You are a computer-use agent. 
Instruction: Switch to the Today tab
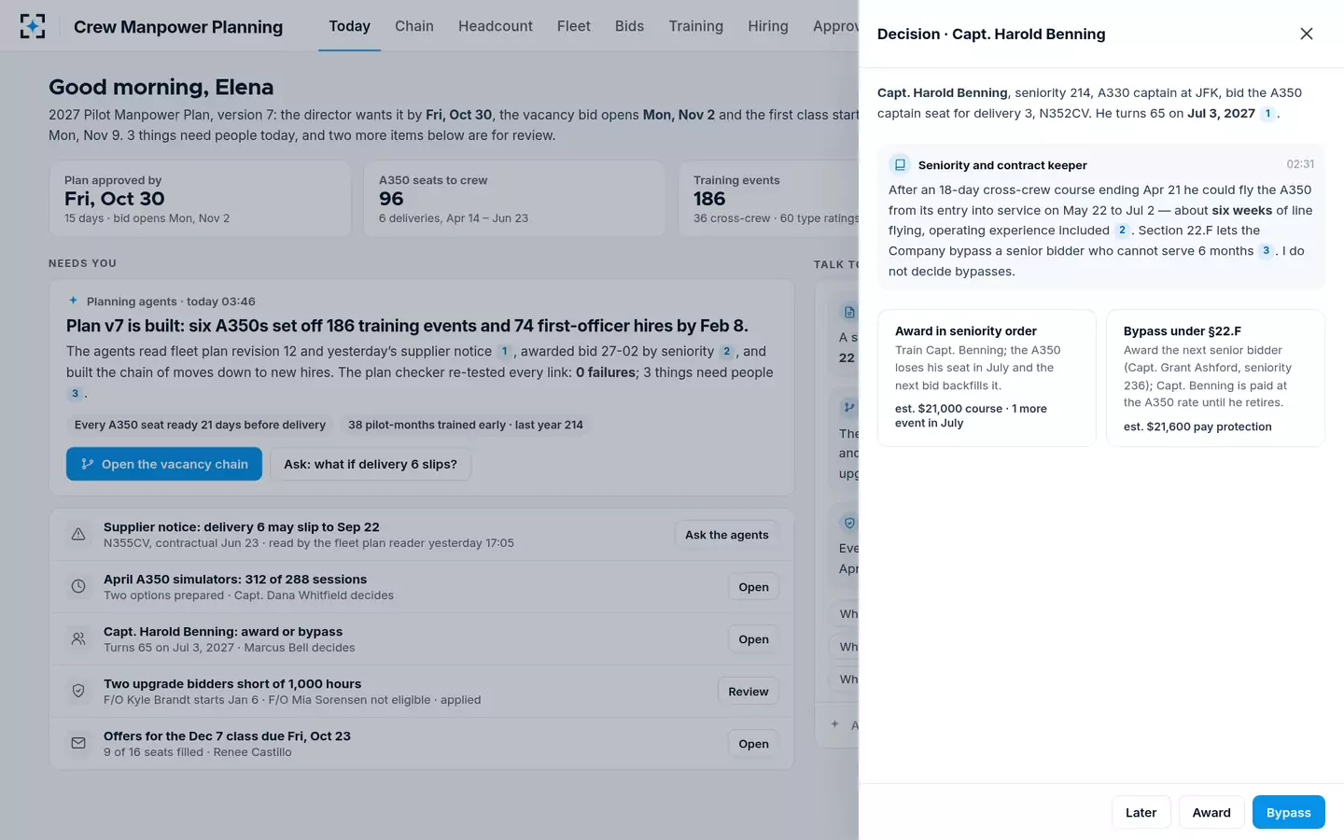[x=349, y=26]
